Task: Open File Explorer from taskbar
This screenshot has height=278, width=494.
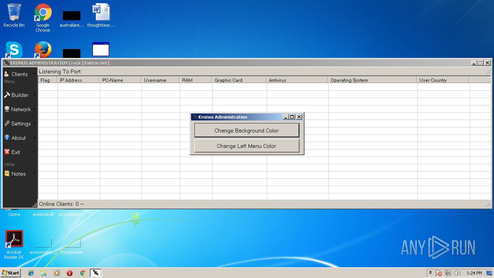Action: pos(44,273)
